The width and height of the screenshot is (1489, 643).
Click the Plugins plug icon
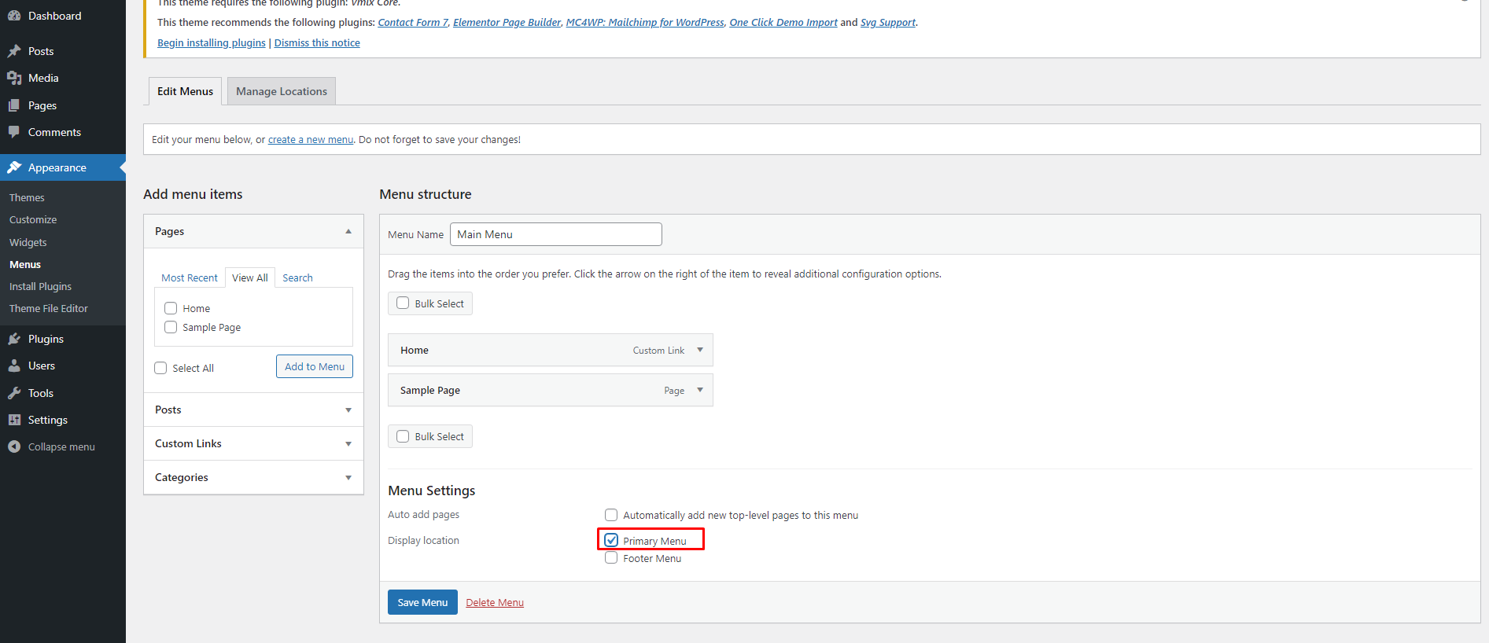pos(14,339)
